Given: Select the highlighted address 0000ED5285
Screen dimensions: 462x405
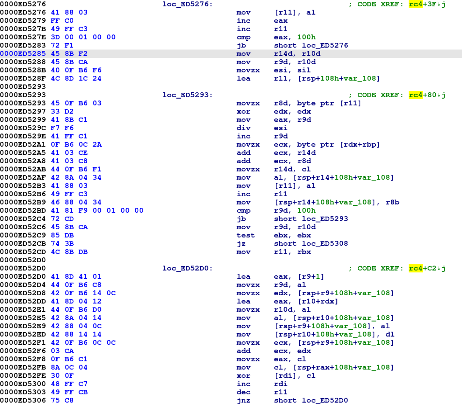Looking at the screenshot, I should 23,54.
